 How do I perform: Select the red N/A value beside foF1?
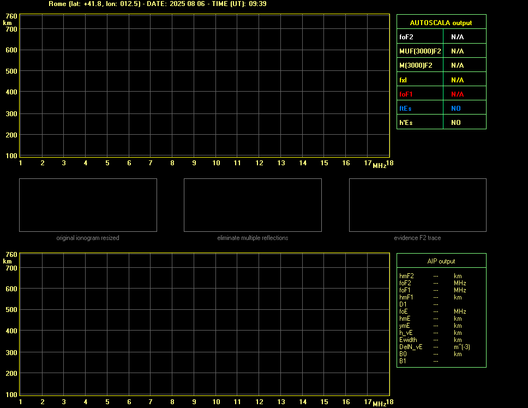(x=457, y=94)
